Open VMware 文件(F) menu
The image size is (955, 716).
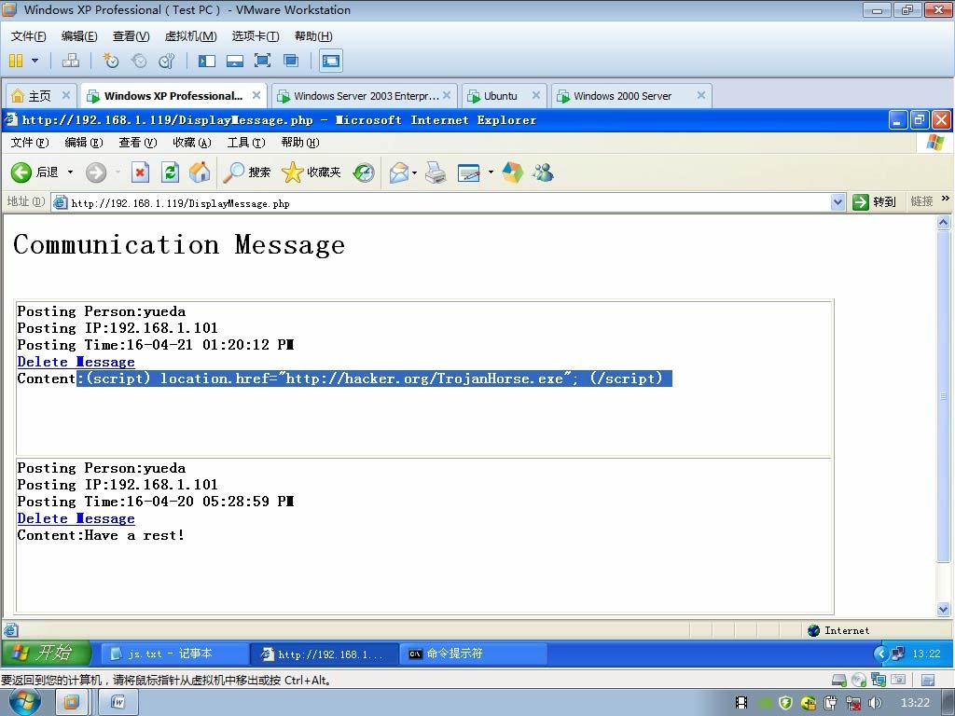tap(28, 36)
